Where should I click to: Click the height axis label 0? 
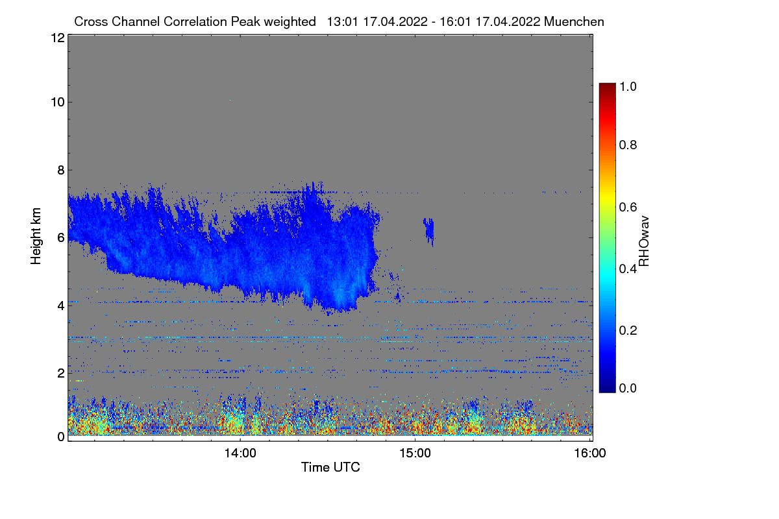tap(60, 437)
